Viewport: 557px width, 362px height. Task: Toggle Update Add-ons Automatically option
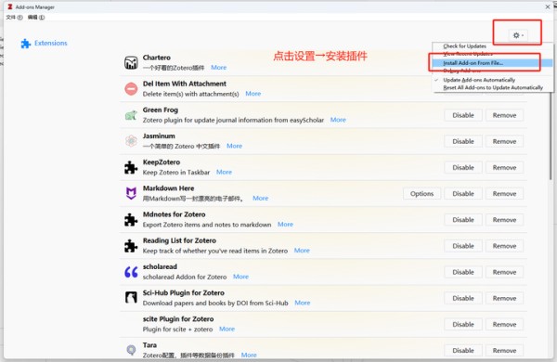478,80
